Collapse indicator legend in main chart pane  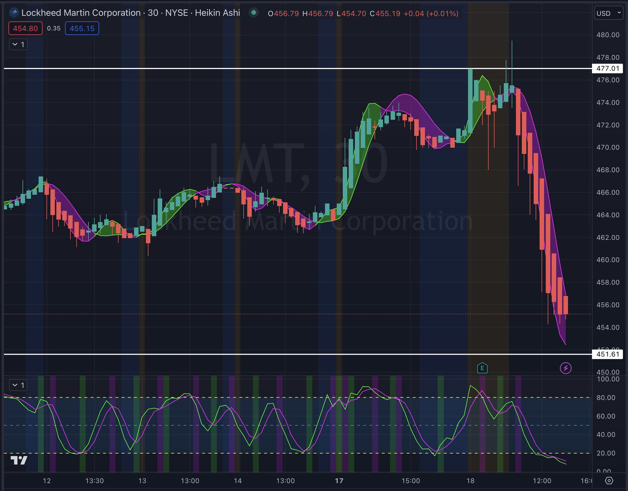click(x=18, y=44)
